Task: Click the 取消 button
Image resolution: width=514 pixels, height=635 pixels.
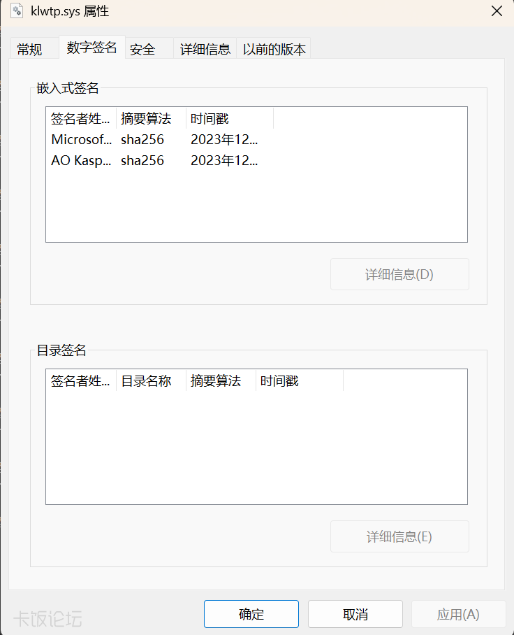Action: click(x=355, y=613)
